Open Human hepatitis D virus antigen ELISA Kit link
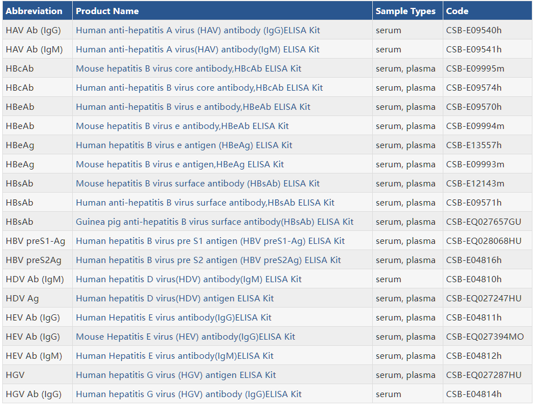 coord(175,299)
